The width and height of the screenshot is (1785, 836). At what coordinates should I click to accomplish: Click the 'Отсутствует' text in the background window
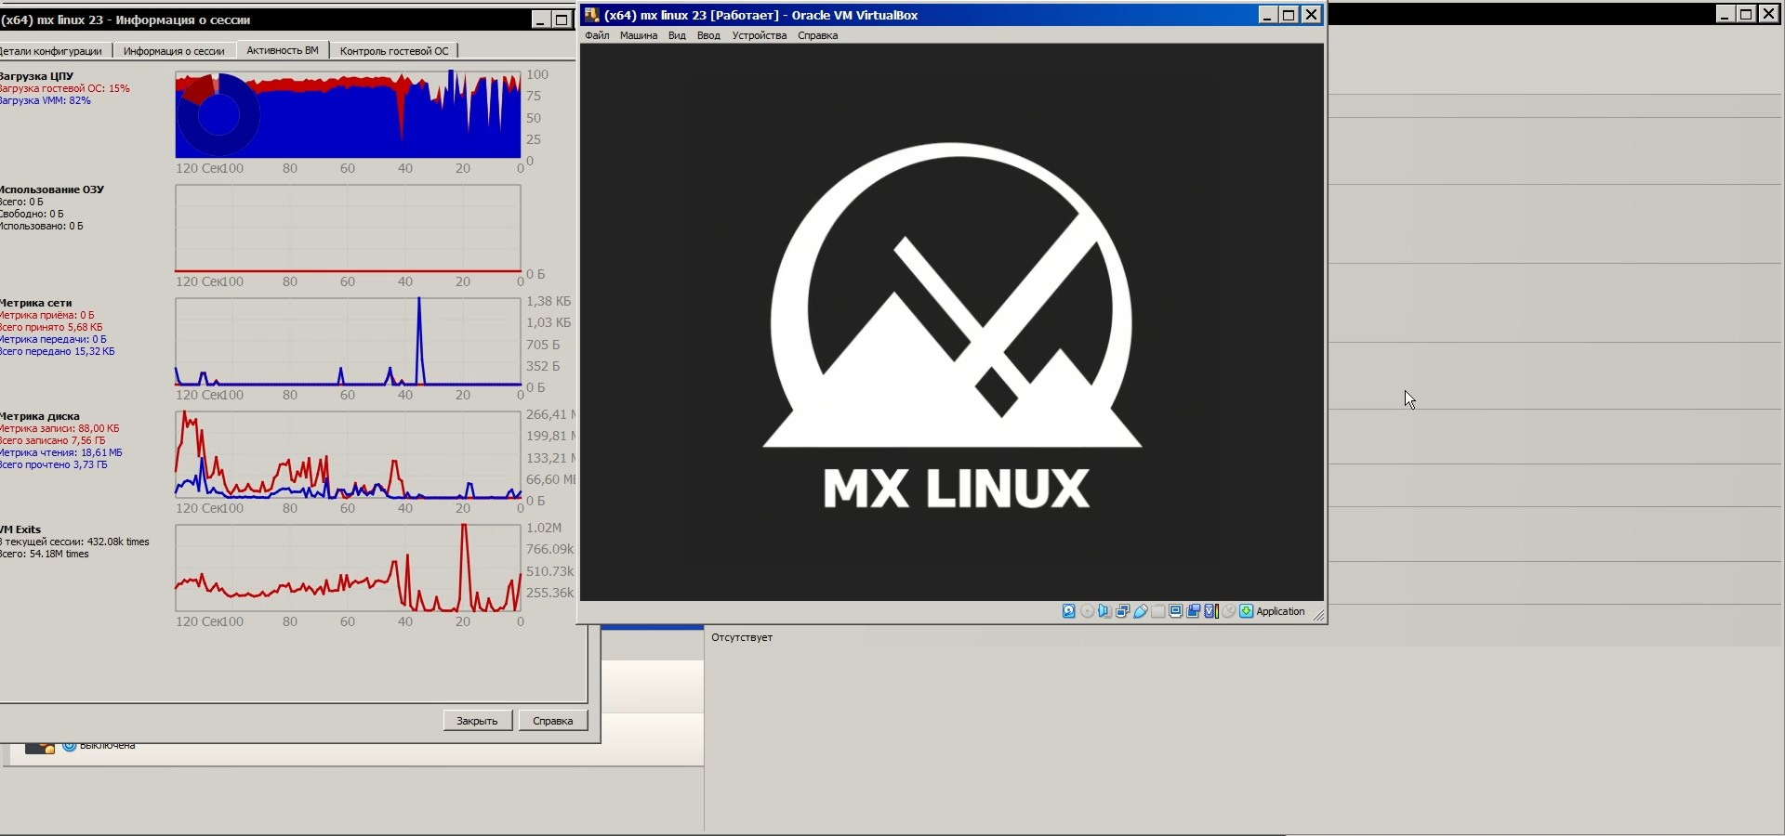point(742,637)
